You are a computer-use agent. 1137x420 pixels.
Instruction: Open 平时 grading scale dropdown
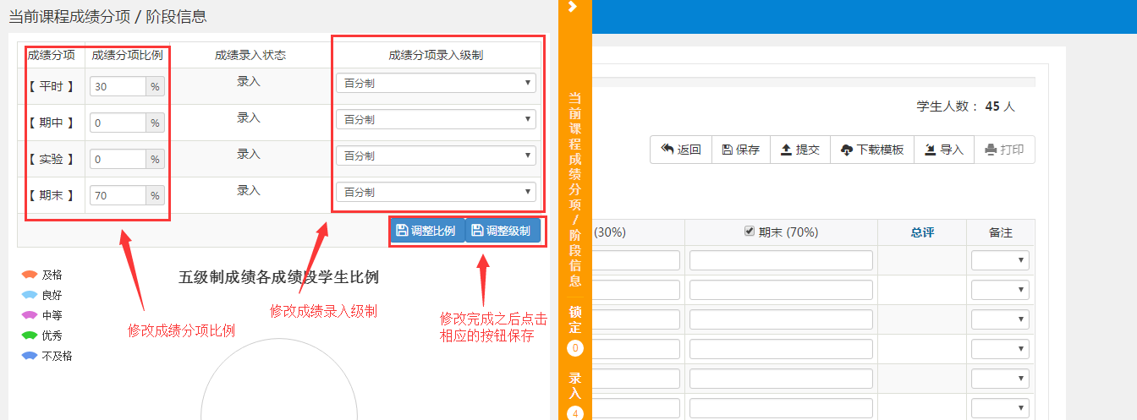click(x=436, y=83)
